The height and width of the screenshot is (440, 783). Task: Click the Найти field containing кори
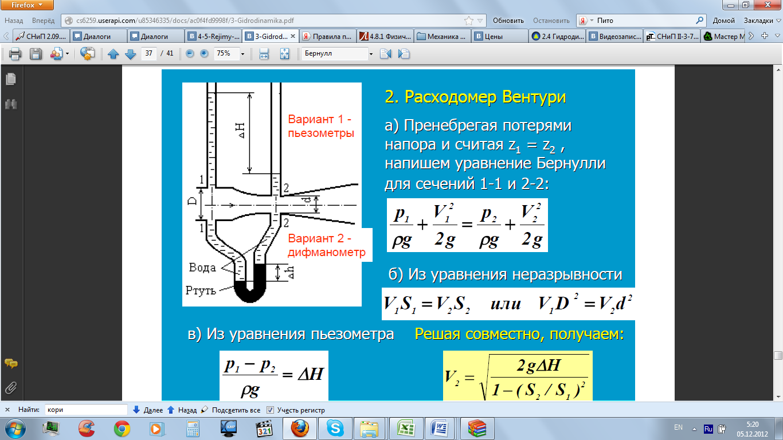tap(86, 410)
